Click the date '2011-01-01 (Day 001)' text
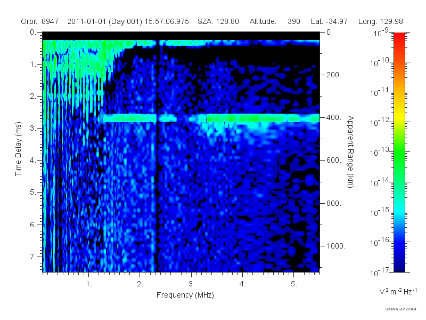 pos(104,21)
